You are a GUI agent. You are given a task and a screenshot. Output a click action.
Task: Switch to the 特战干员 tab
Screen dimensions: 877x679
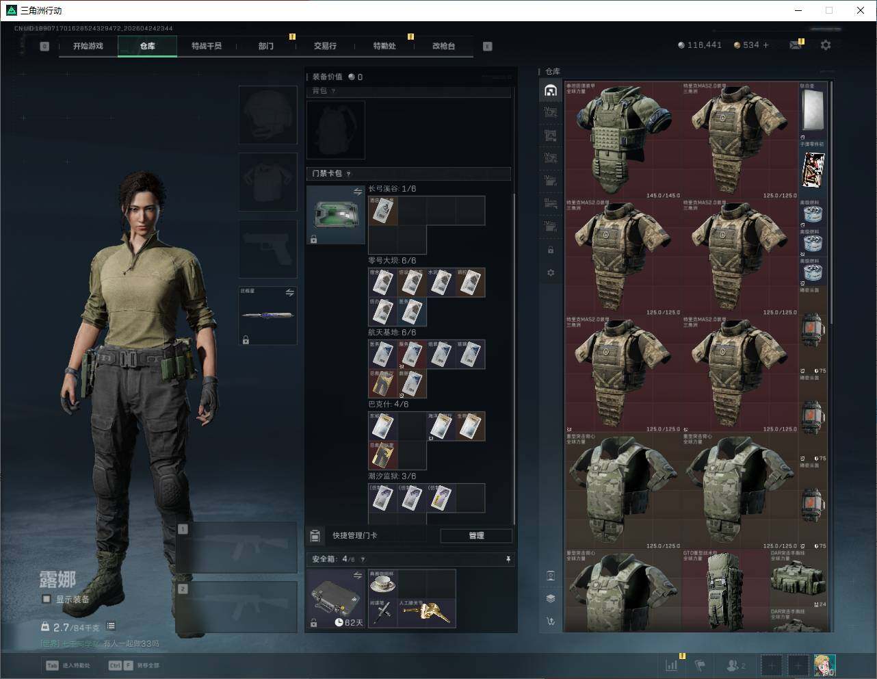click(x=207, y=46)
